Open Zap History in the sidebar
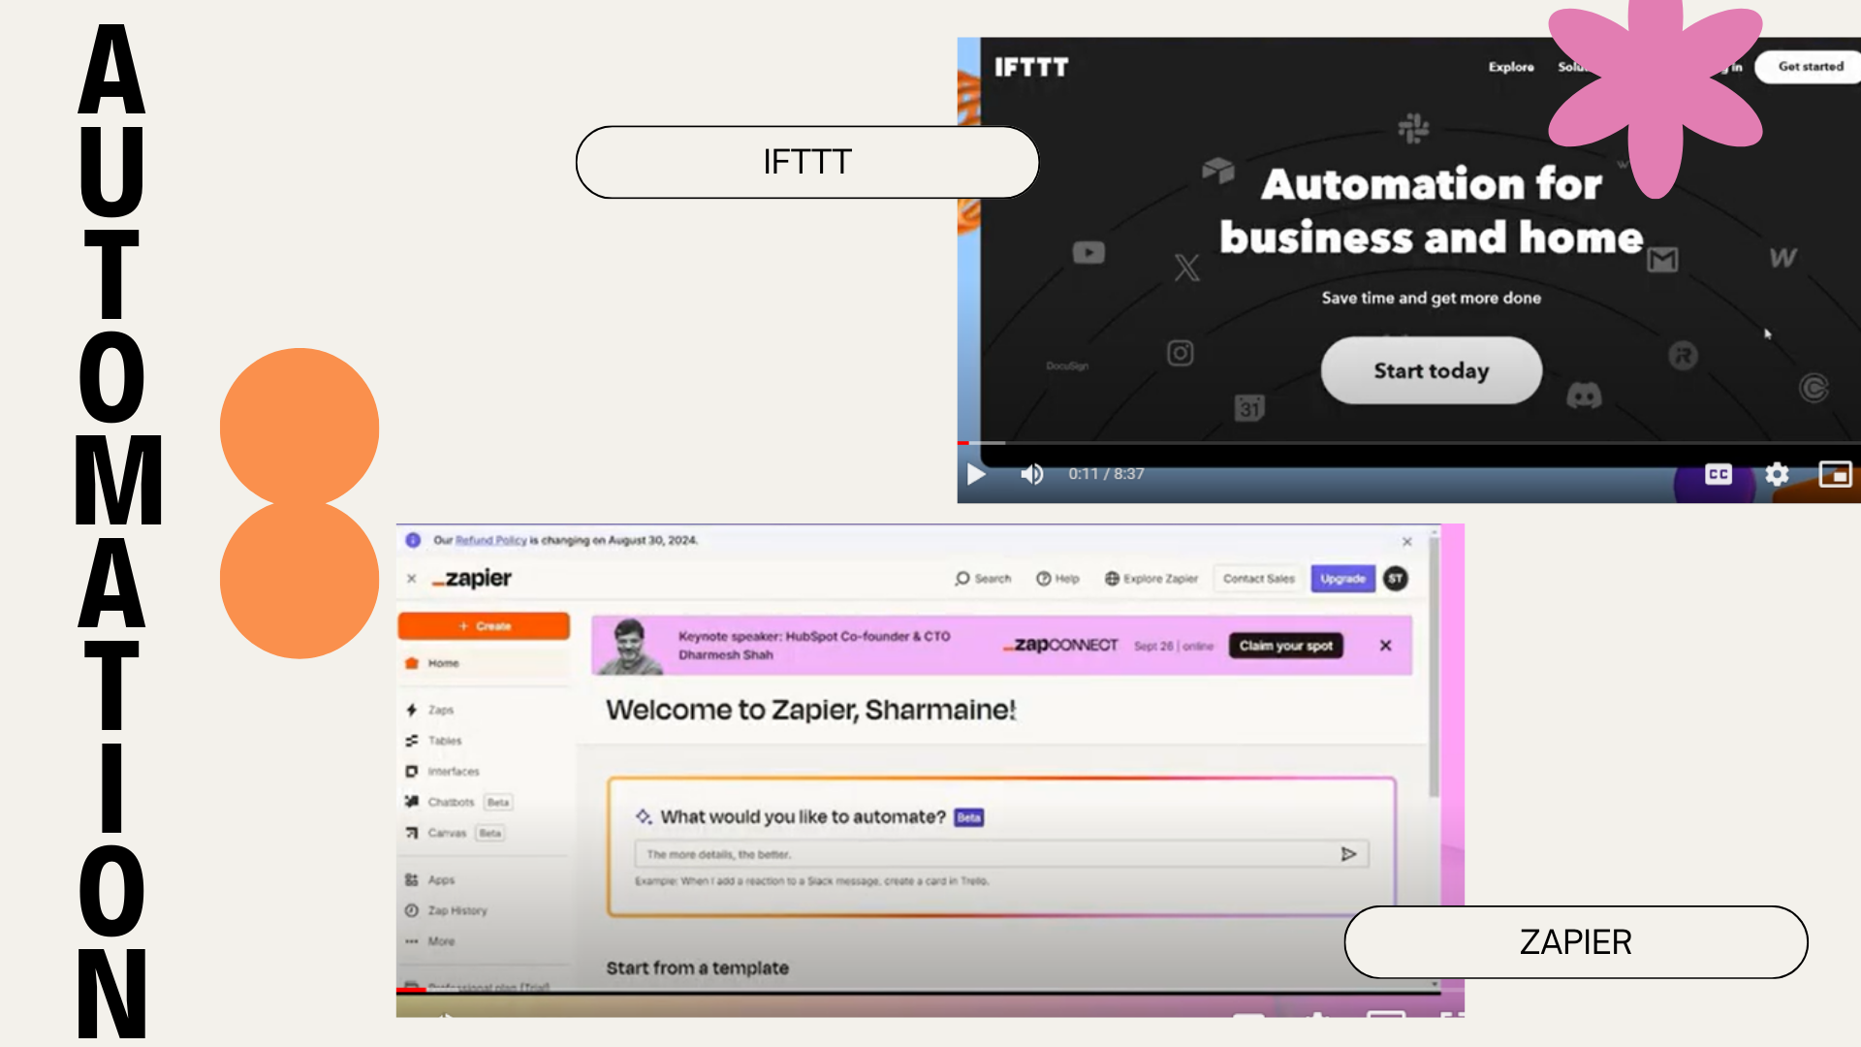1861x1047 pixels. (x=457, y=911)
